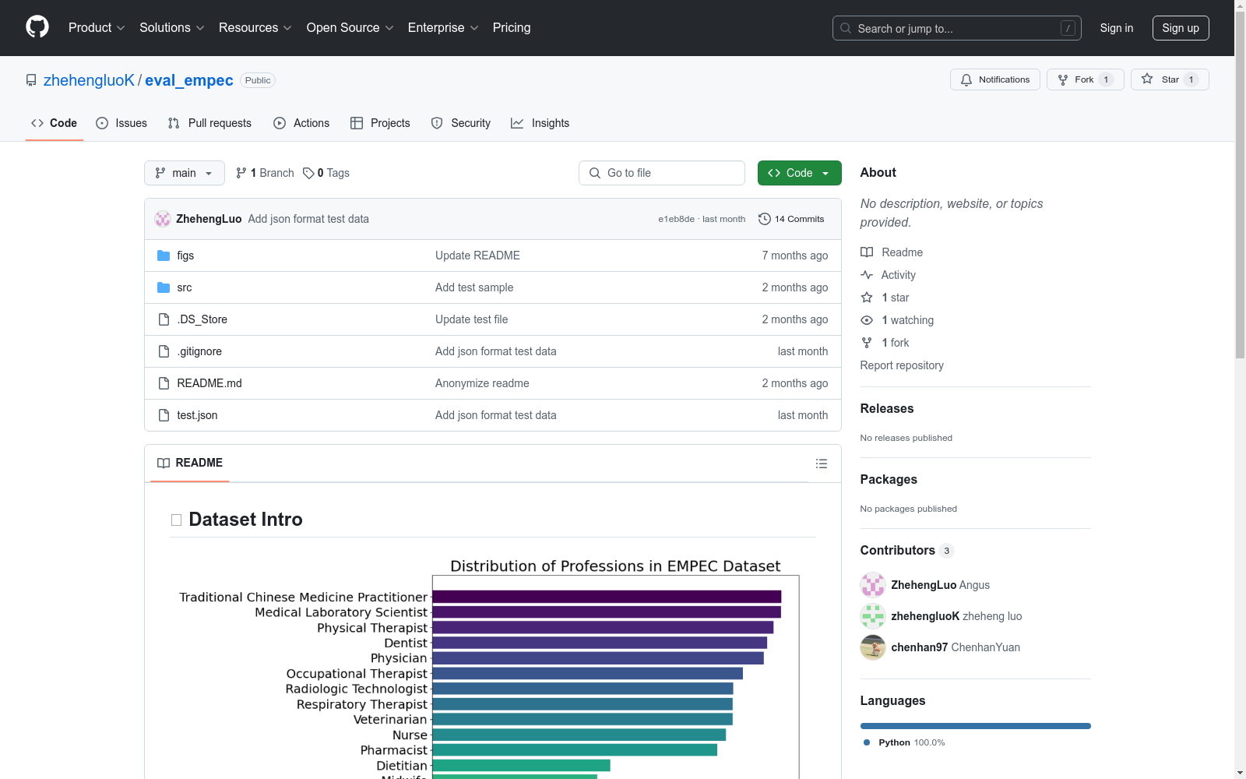Open the Pricing page
Screen dimensions: 1246x779
point(512,27)
